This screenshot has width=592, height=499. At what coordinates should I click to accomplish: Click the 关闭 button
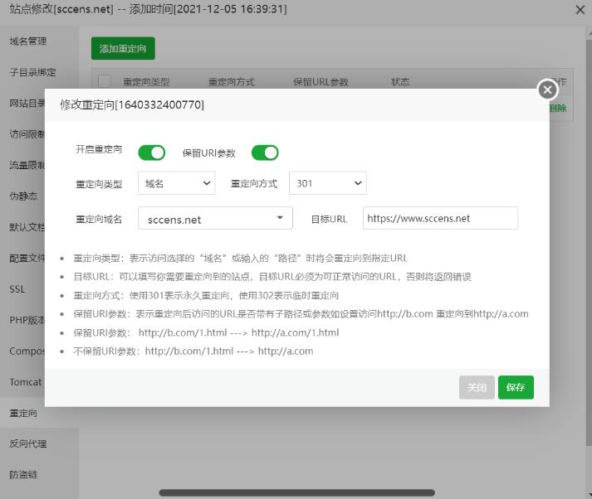click(x=477, y=388)
